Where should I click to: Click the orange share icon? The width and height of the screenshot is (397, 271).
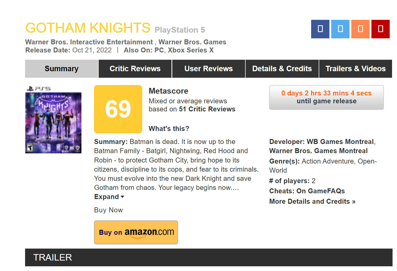click(360, 29)
